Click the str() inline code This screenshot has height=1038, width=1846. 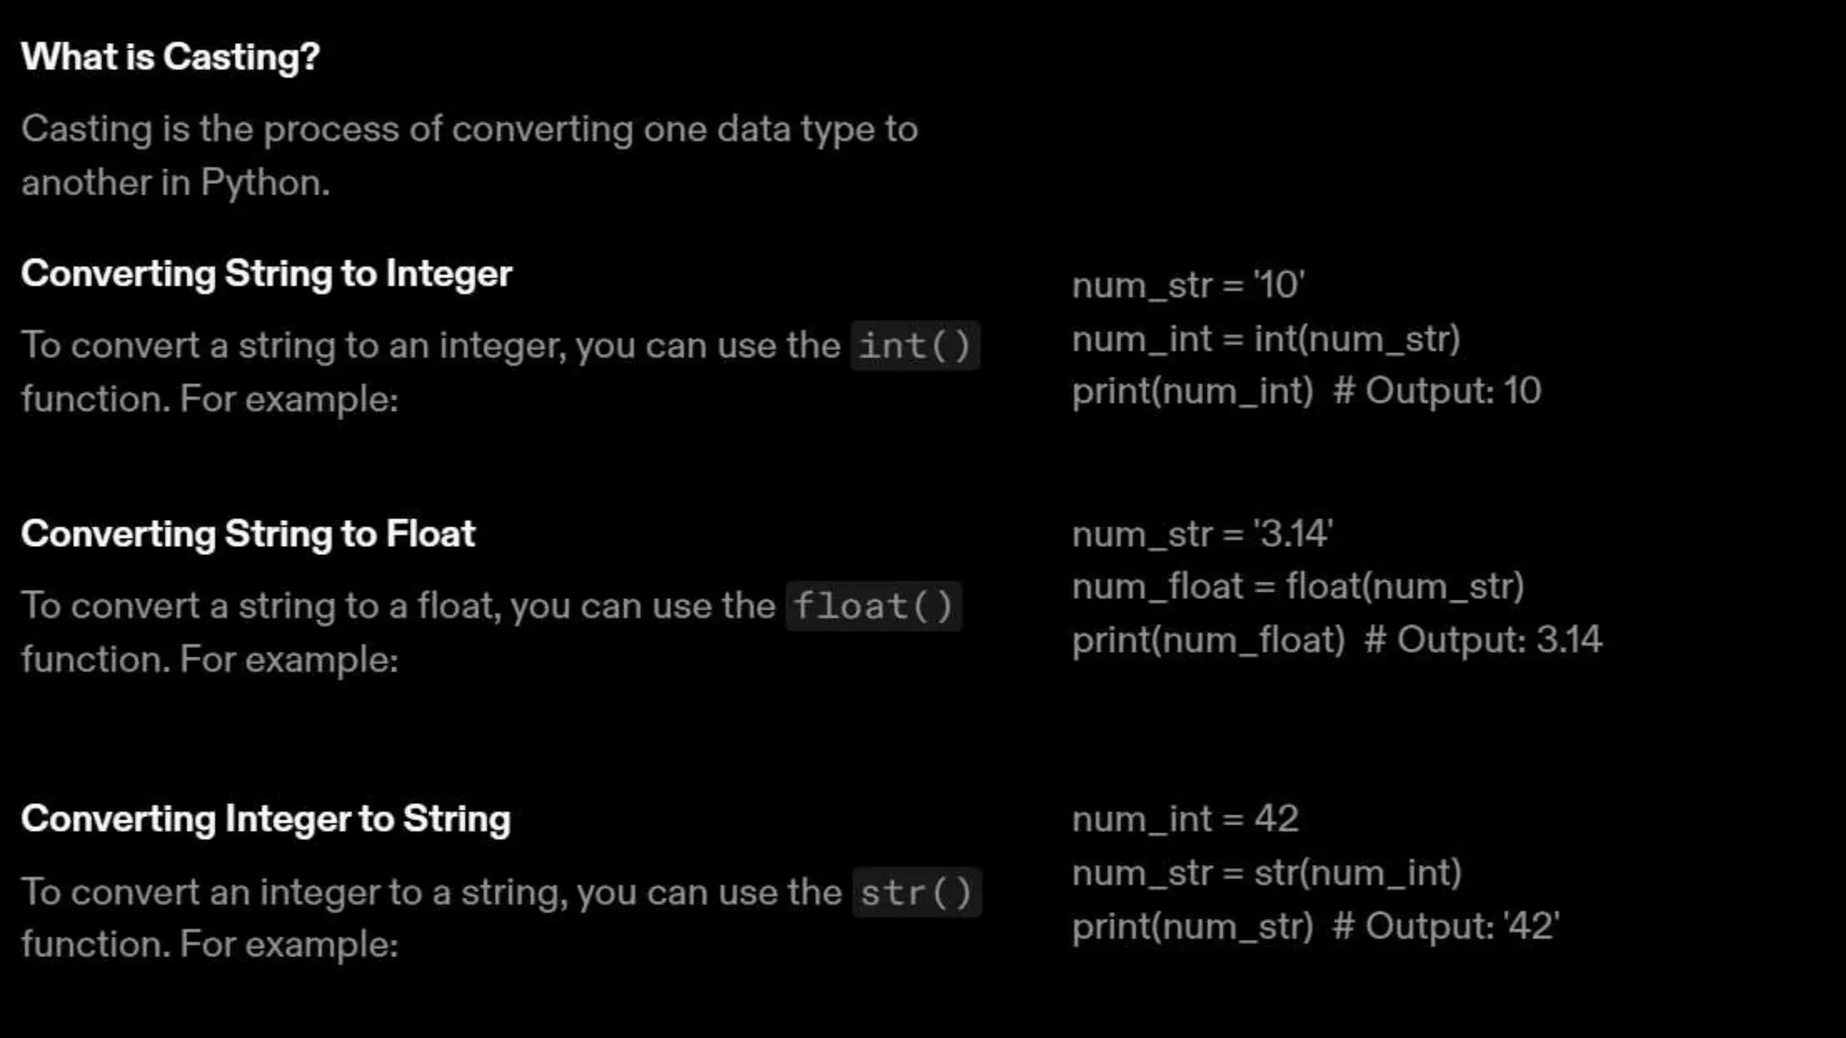pos(915,893)
